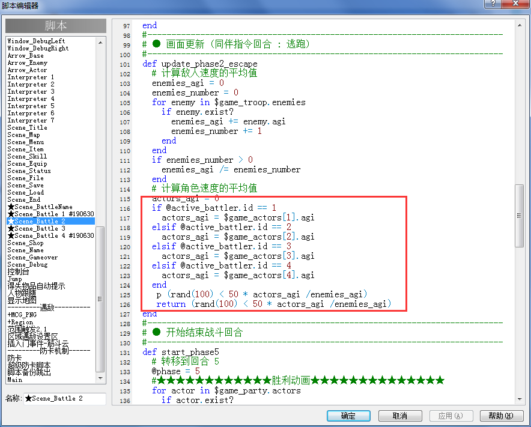Click script list scroll up arrow
Image resolution: width=531 pixels, height=427 pixels.
pos(100,43)
